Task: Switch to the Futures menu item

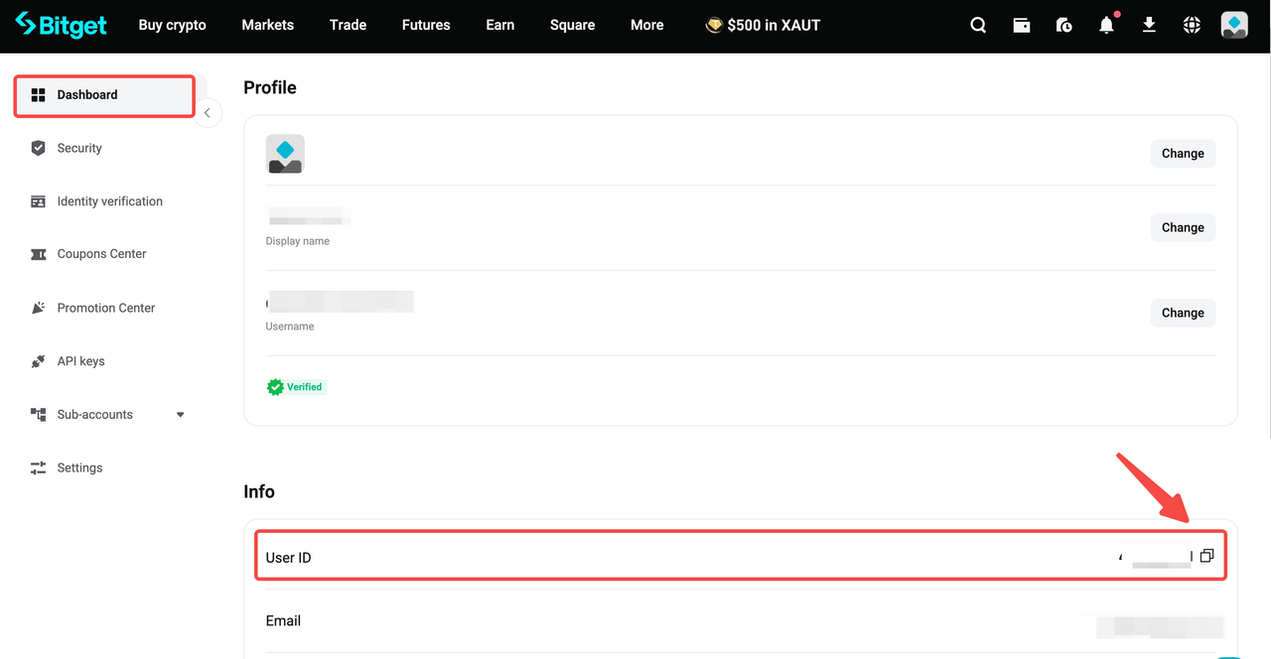Action: pyautogui.click(x=425, y=25)
